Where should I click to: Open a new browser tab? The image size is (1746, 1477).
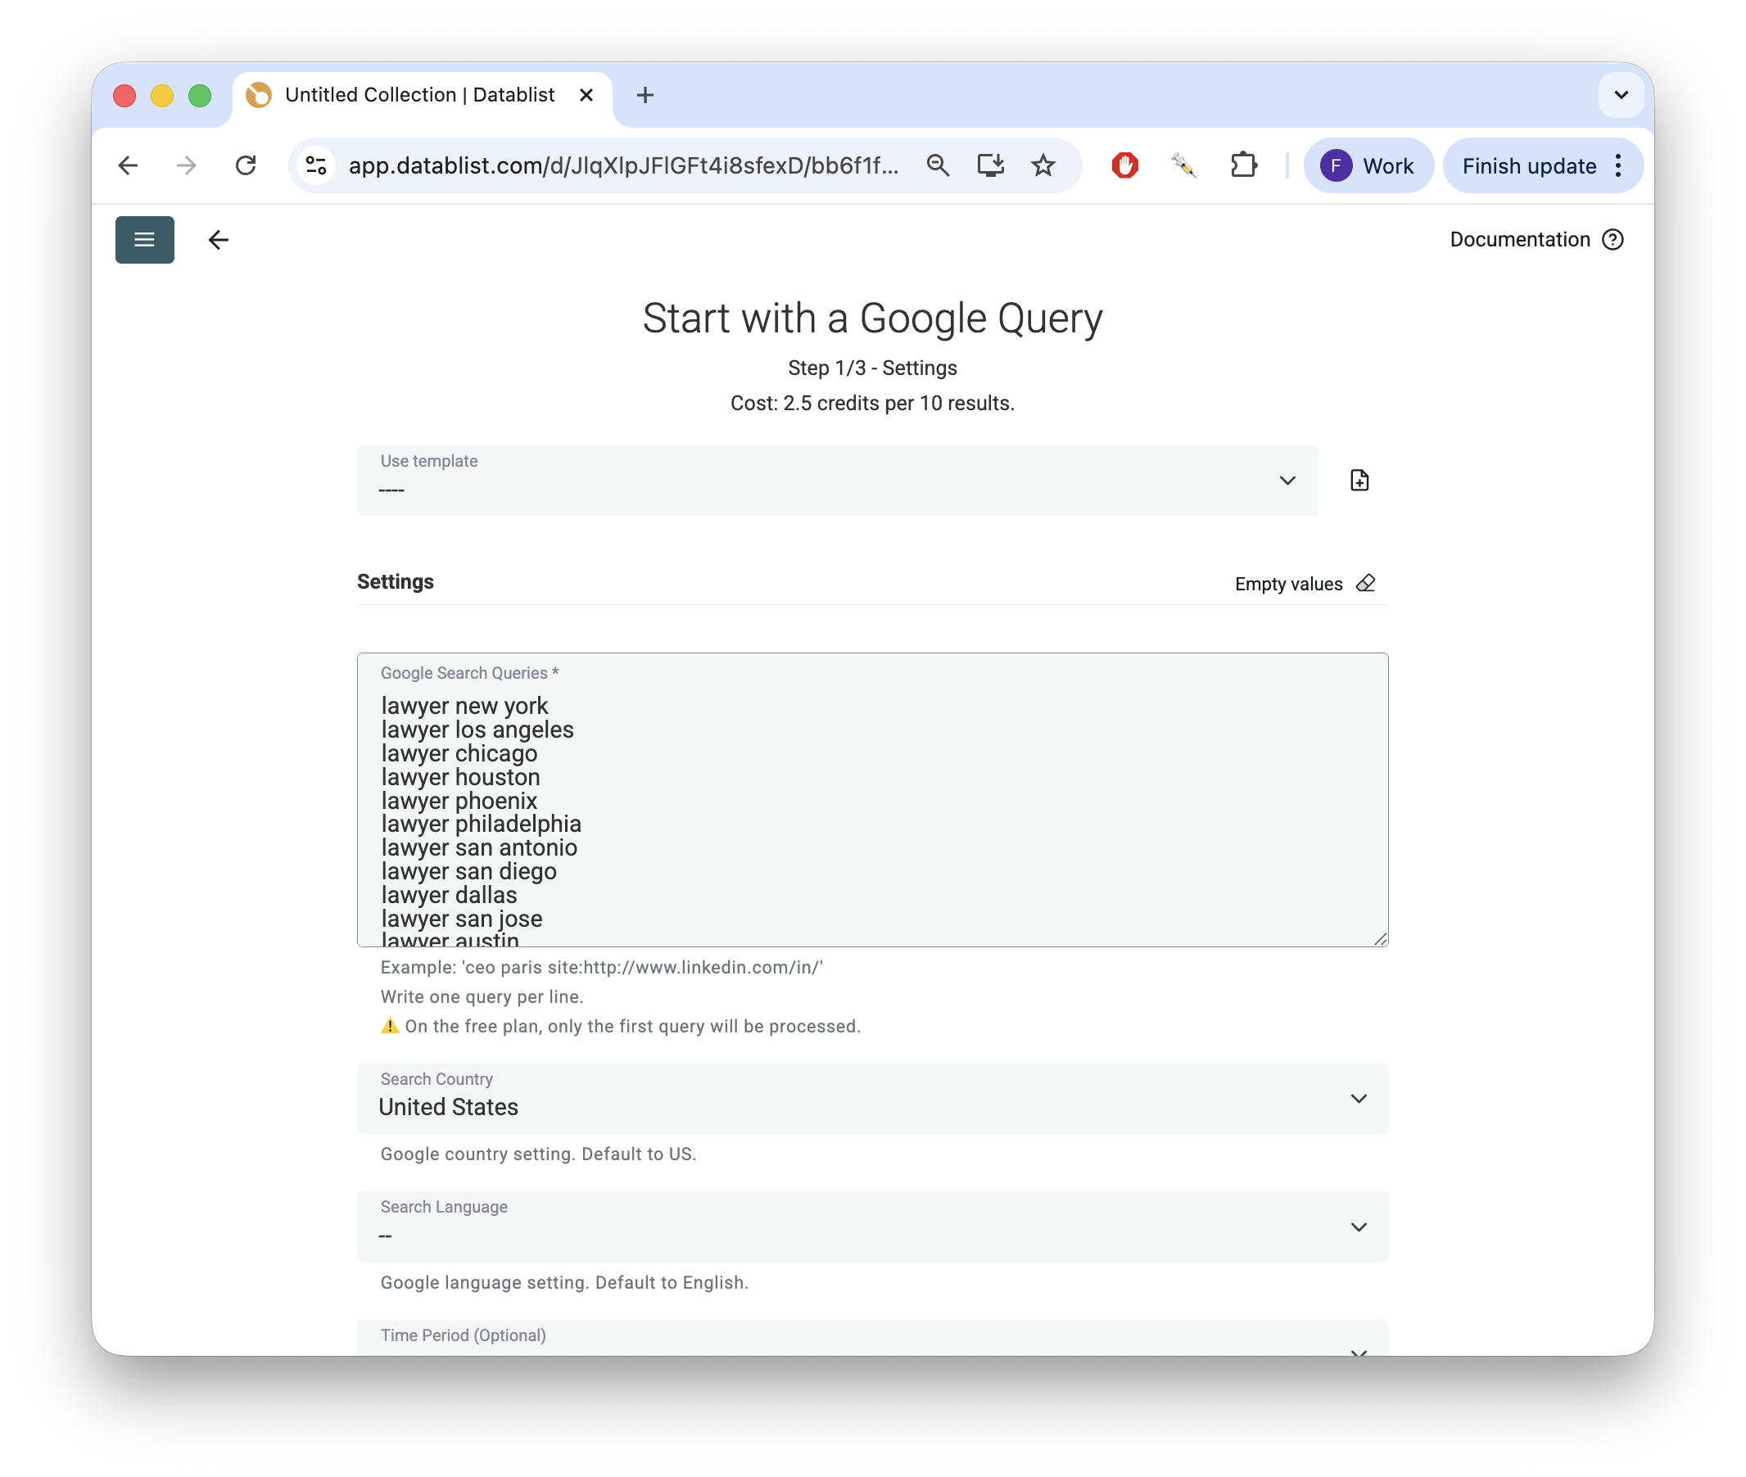coord(645,96)
